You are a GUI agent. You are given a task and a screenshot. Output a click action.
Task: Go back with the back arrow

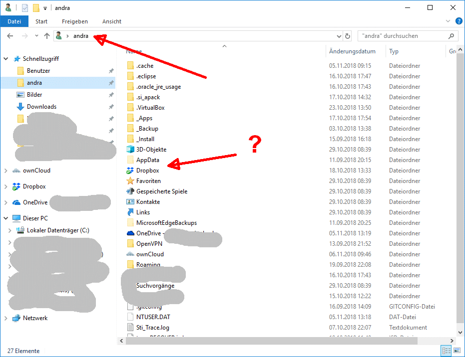tap(10, 36)
